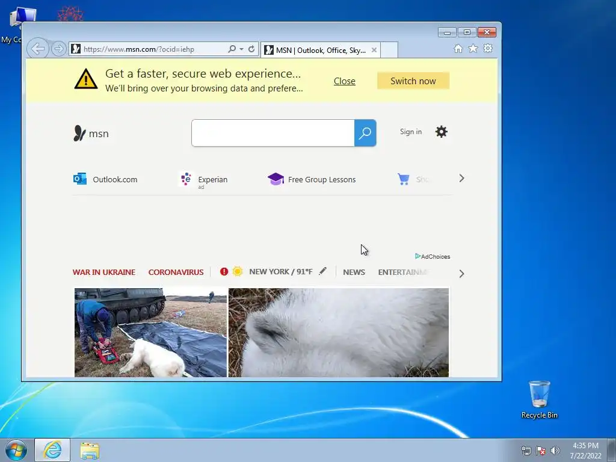The width and height of the screenshot is (616, 462).
Task: Click the IE Home icon
Action: [458, 48]
